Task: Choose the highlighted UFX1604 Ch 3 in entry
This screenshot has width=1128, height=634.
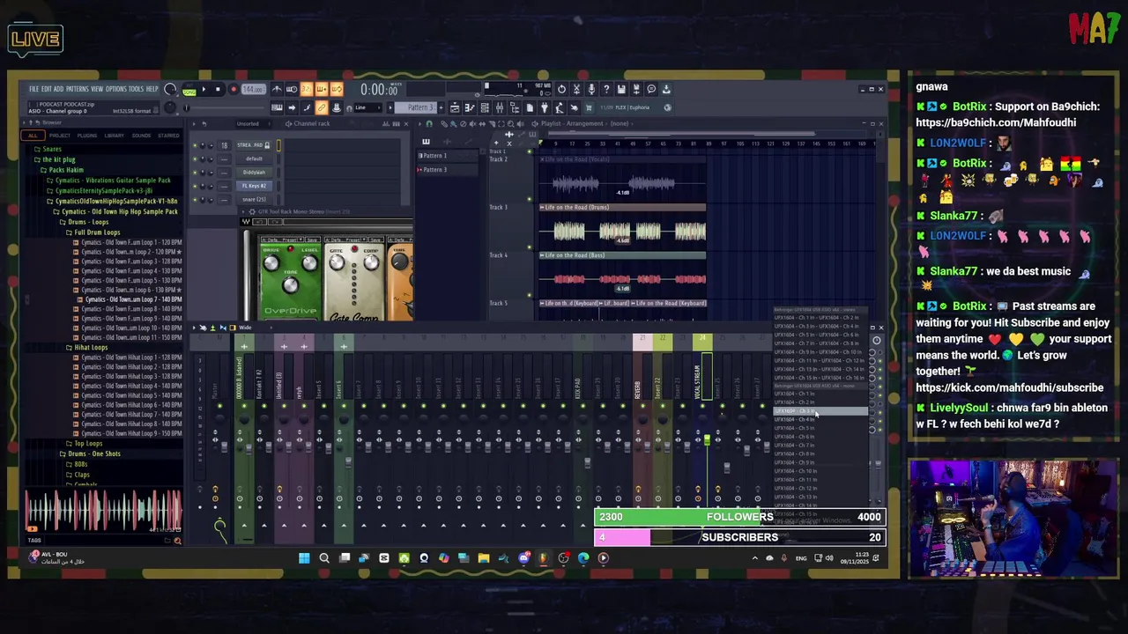Action: point(820,411)
